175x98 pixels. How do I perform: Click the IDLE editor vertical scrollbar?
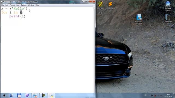tap(94, 50)
